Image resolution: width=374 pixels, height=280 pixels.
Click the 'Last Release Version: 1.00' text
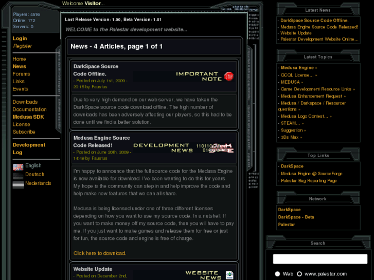(x=93, y=20)
